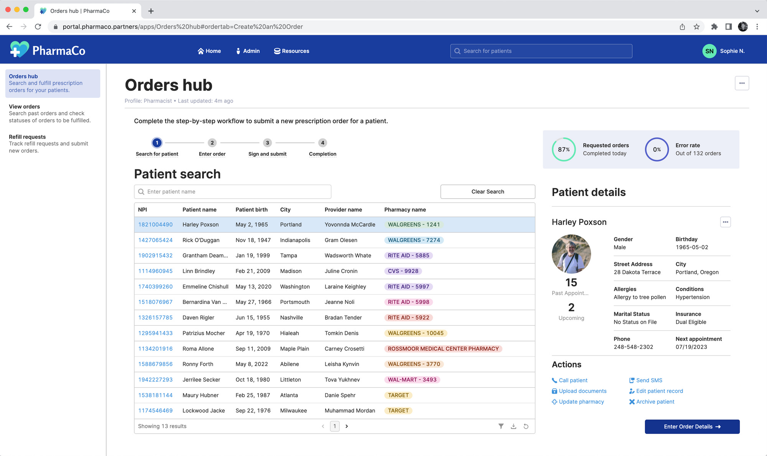Click the refresh icon in the table footer

tap(526, 426)
